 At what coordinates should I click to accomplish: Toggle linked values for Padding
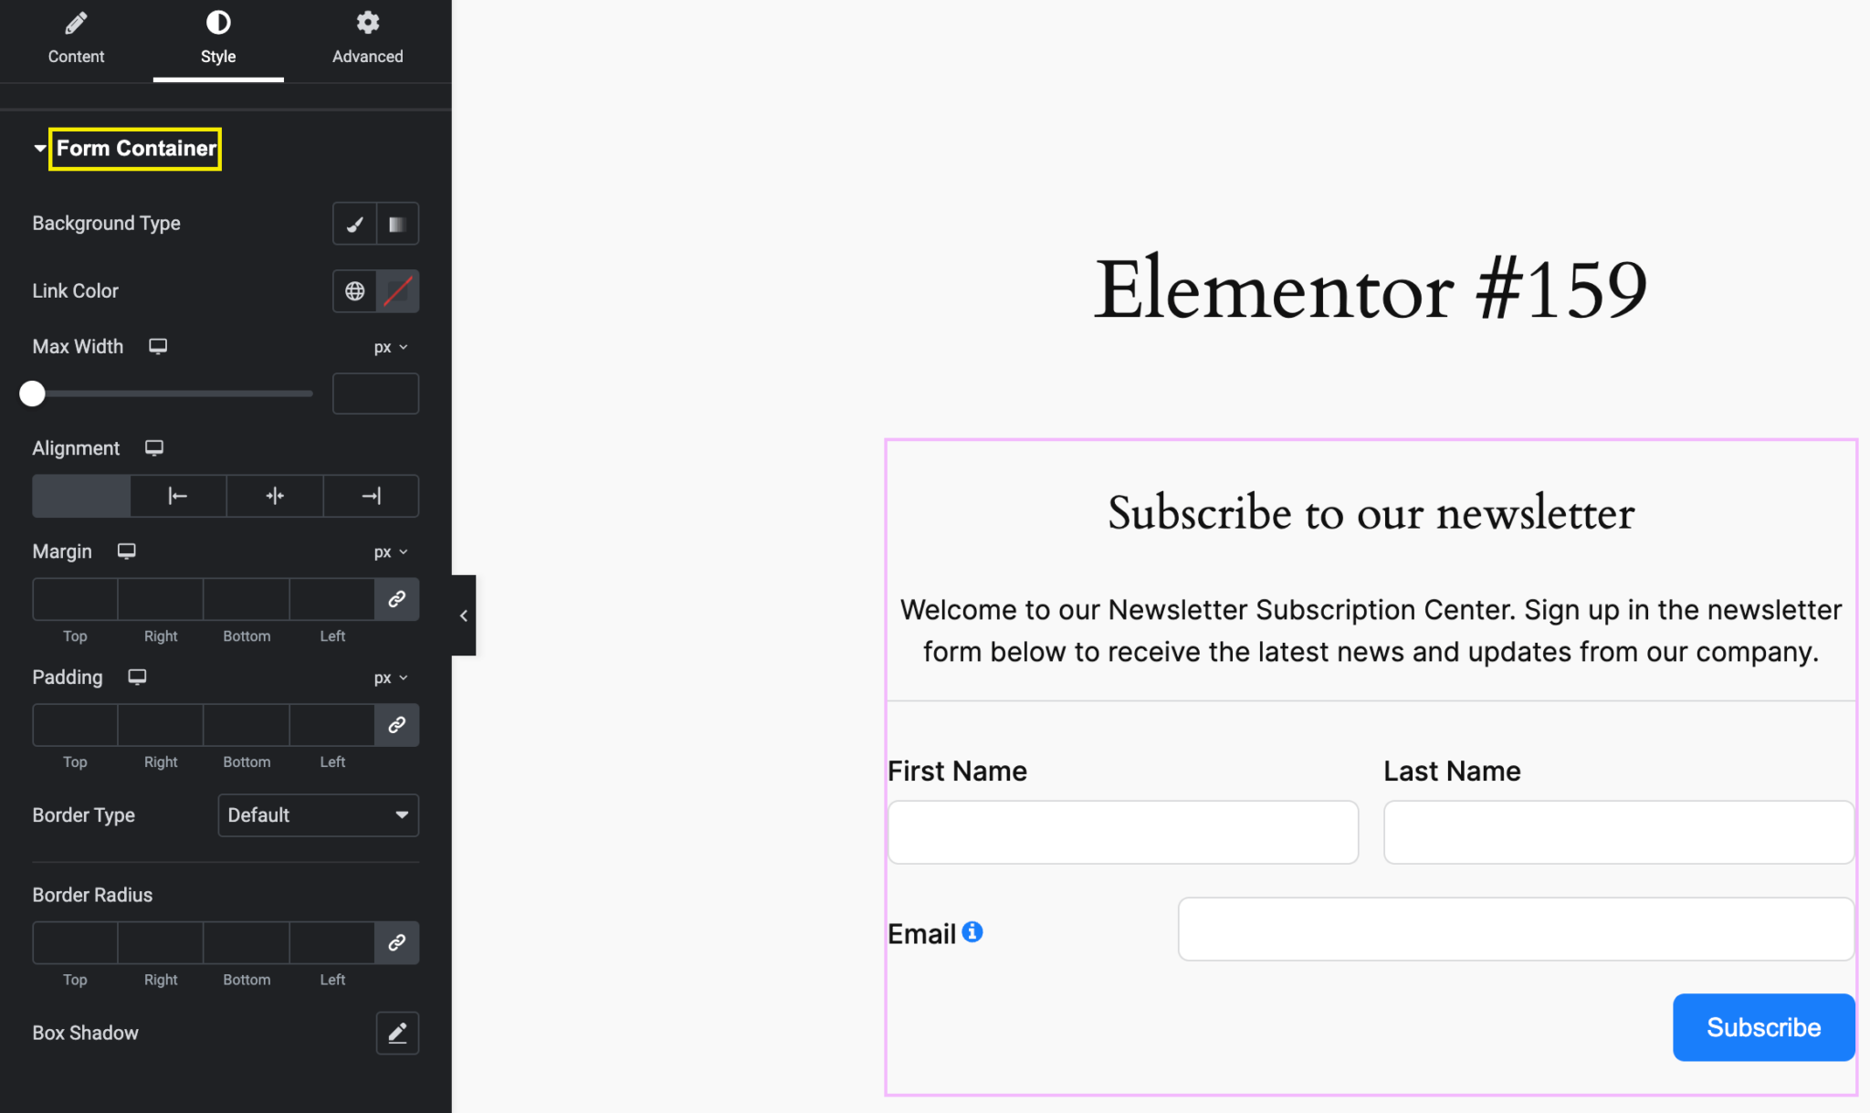[397, 725]
